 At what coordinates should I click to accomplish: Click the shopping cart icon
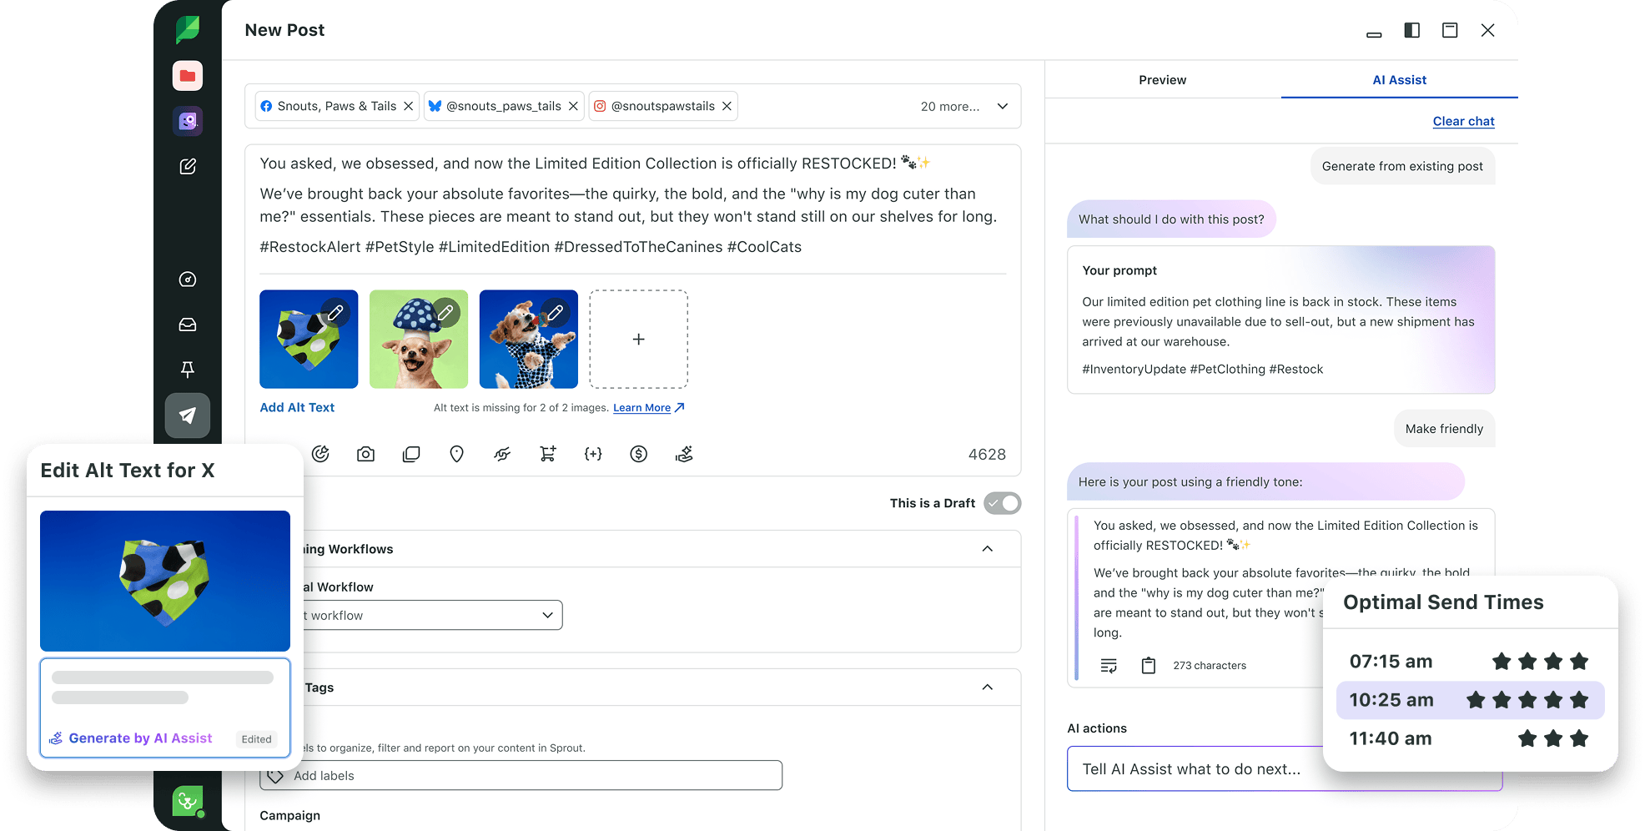(547, 454)
